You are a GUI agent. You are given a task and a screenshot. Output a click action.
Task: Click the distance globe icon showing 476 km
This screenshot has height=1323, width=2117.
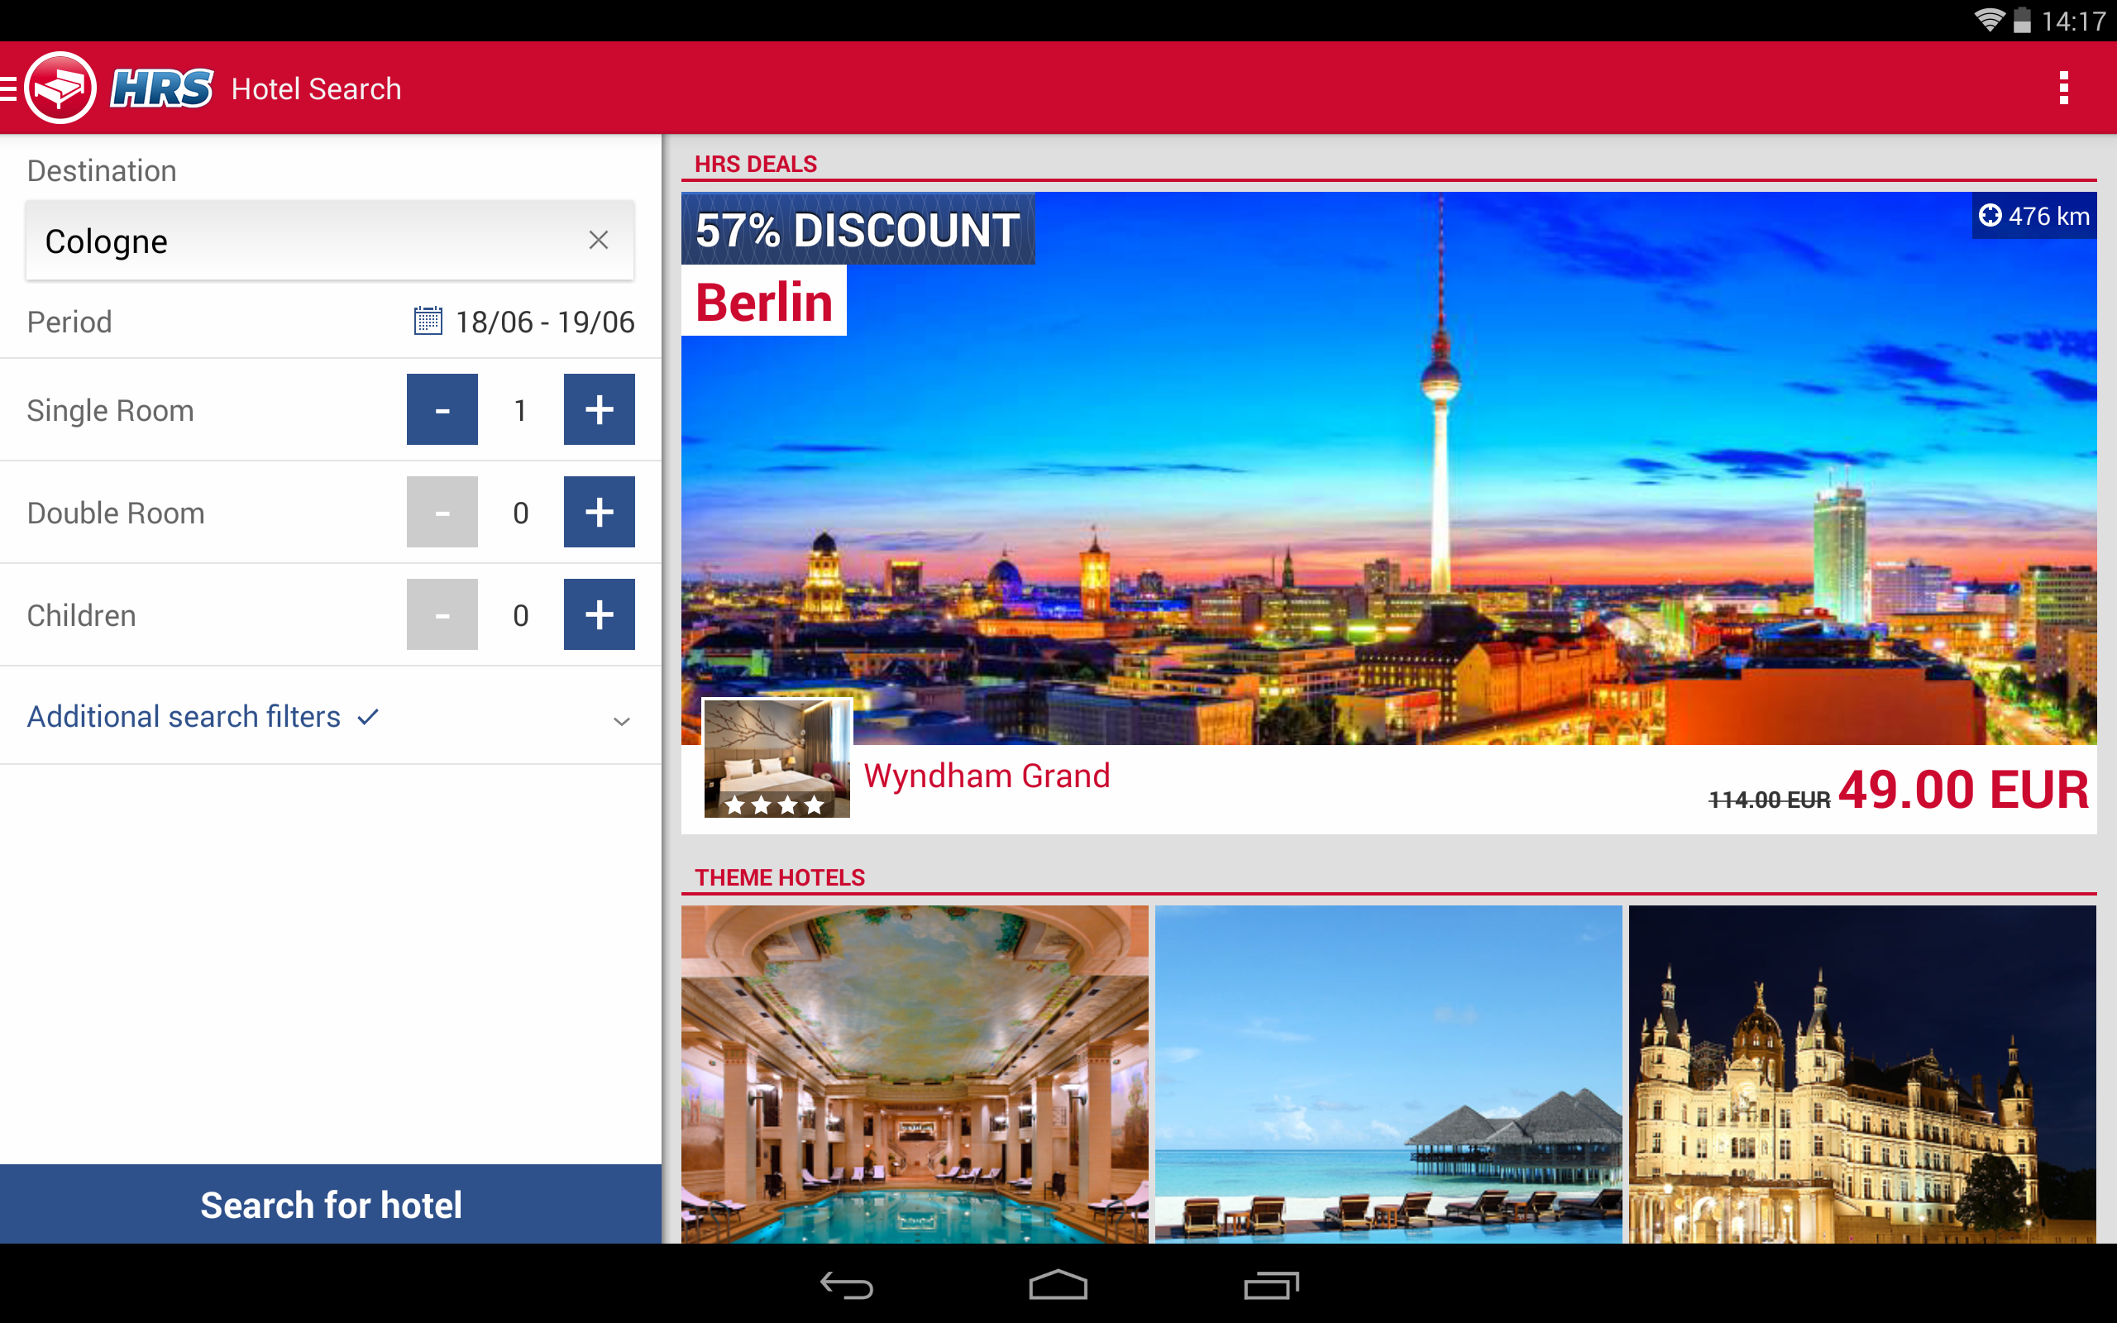click(1990, 216)
